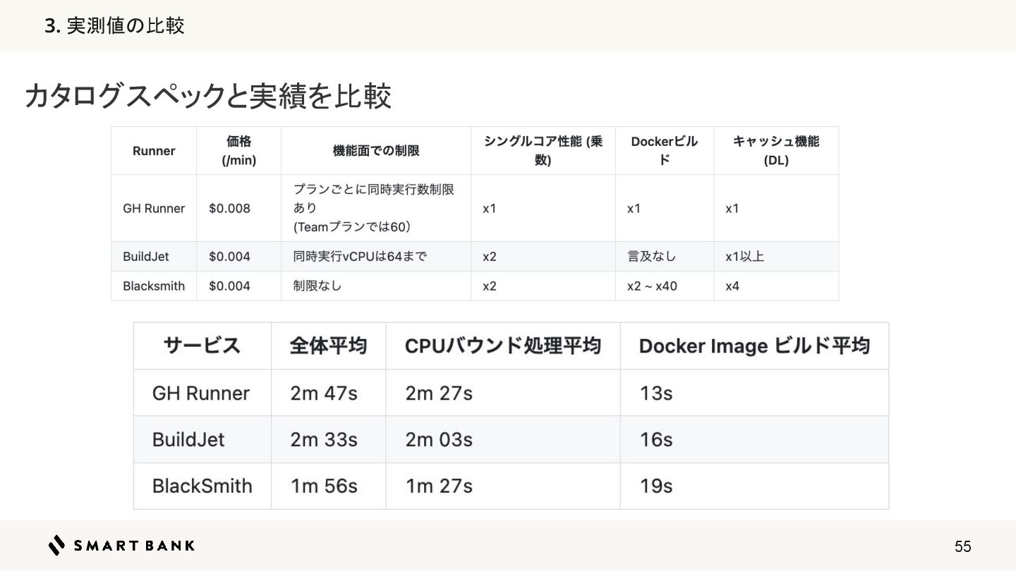The image size is (1016, 571).
Task: Click the GH Runner price $0.008 cell
Action: (229, 209)
